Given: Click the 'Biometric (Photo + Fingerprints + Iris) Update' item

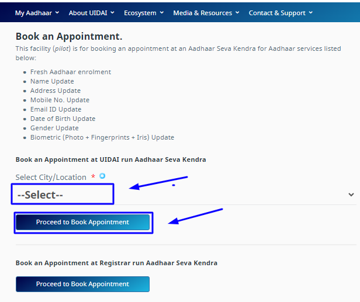Looking at the screenshot, I should [102, 137].
